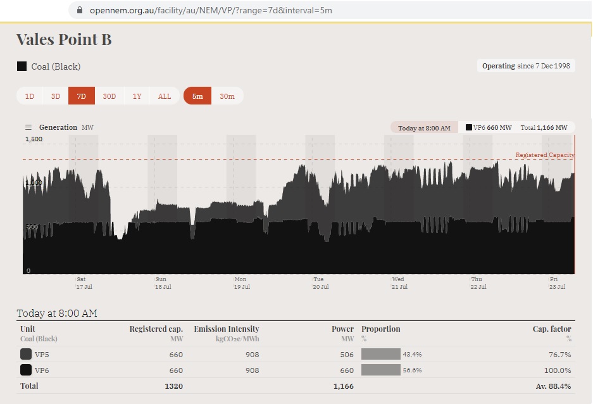593x404 pixels.
Task: Click the VP5 dark grey color swatch
Action: (26, 354)
